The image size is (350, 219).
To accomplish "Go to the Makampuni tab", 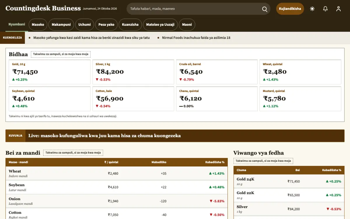I will click(x=61, y=25).
